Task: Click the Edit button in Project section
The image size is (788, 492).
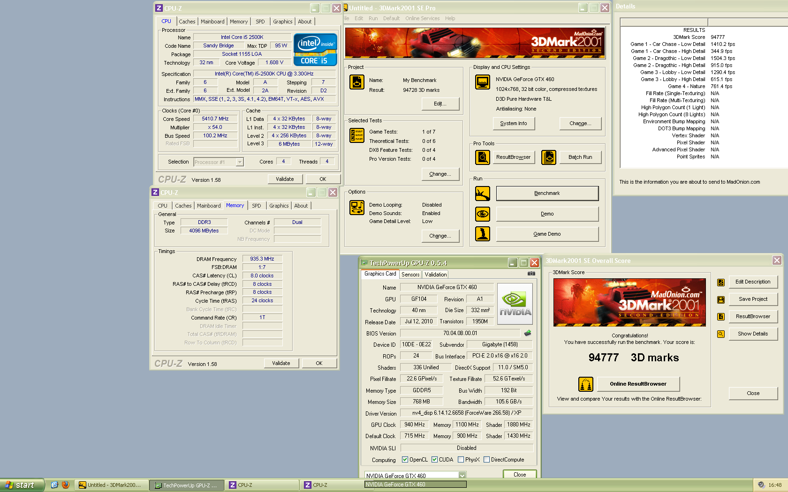Action: pos(440,104)
